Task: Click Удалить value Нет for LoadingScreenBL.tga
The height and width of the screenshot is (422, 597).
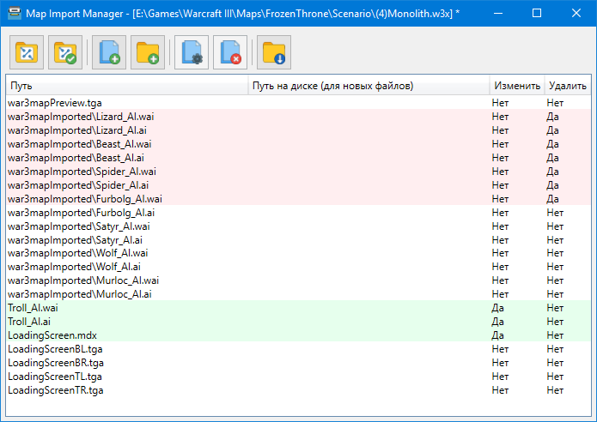Action: pyautogui.click(x=555, y=348)
